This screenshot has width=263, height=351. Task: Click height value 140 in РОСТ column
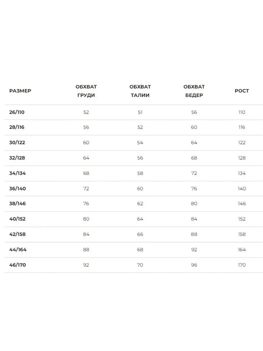242,189
